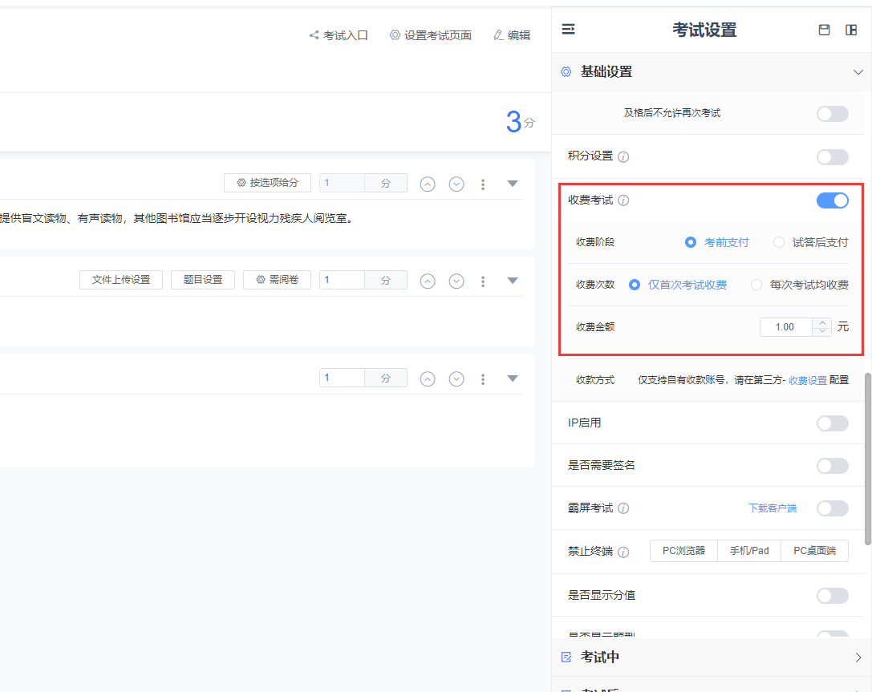Follow the 收费设置 link

tap(807, 380)
